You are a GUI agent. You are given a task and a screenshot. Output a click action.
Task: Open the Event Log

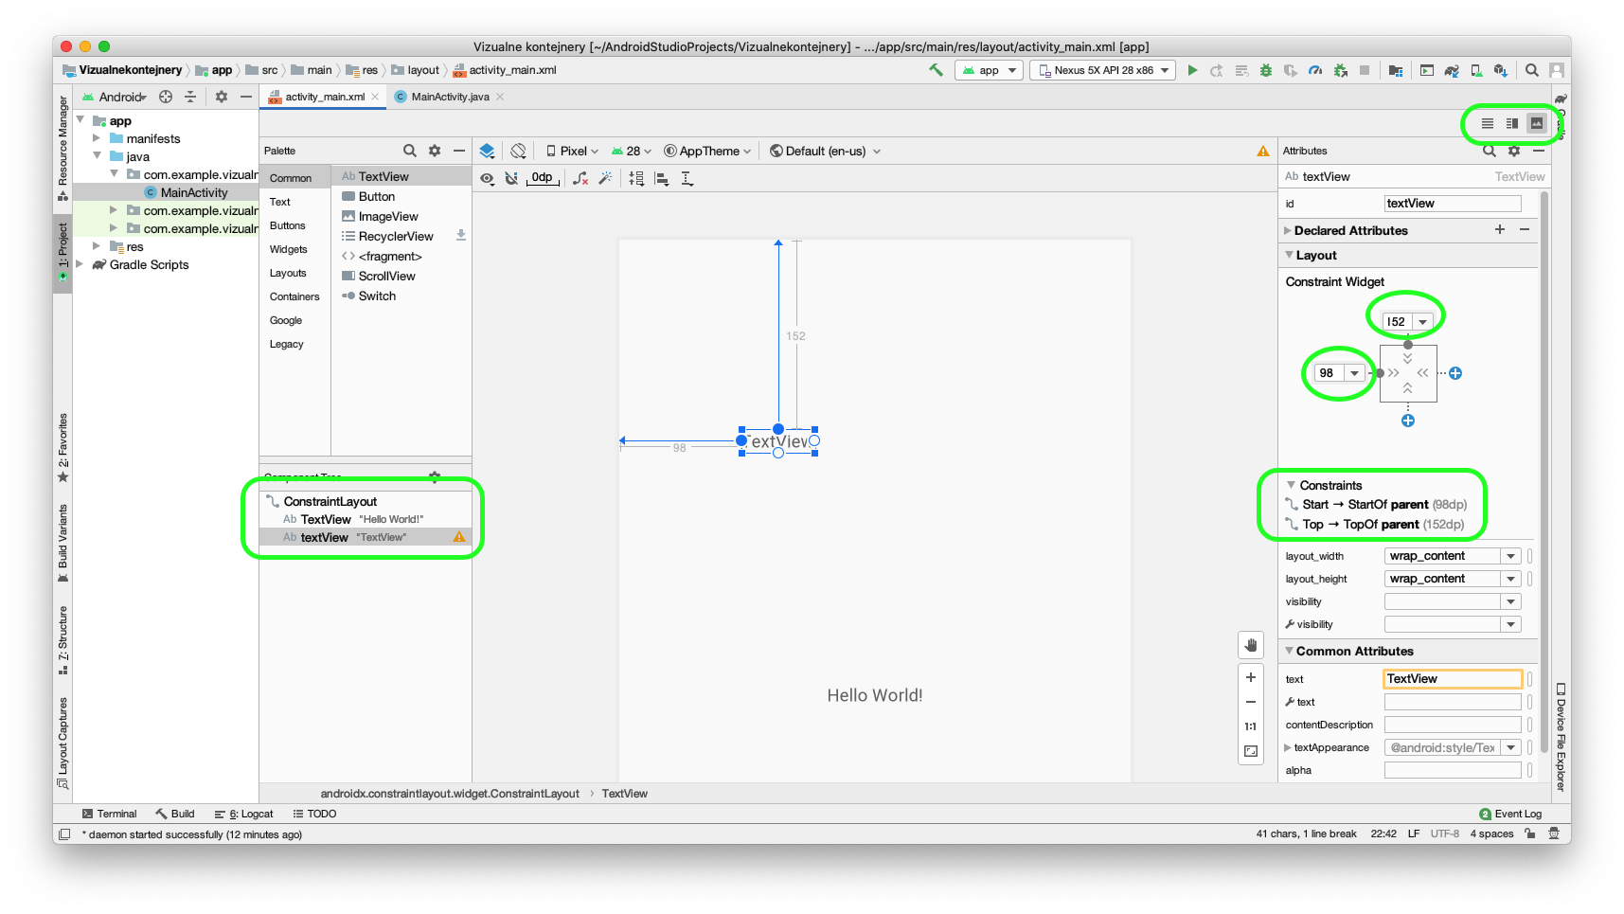1510,814
